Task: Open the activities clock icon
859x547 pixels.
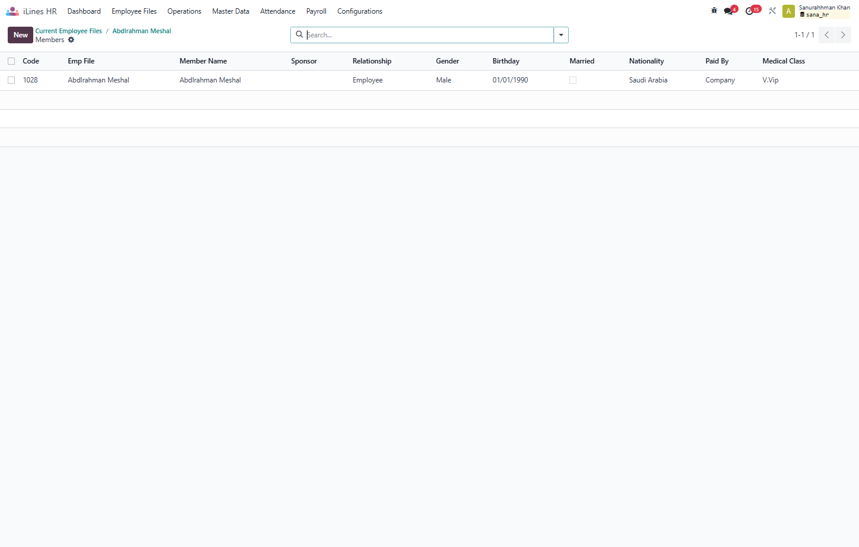Action: [x=750, y=11]
